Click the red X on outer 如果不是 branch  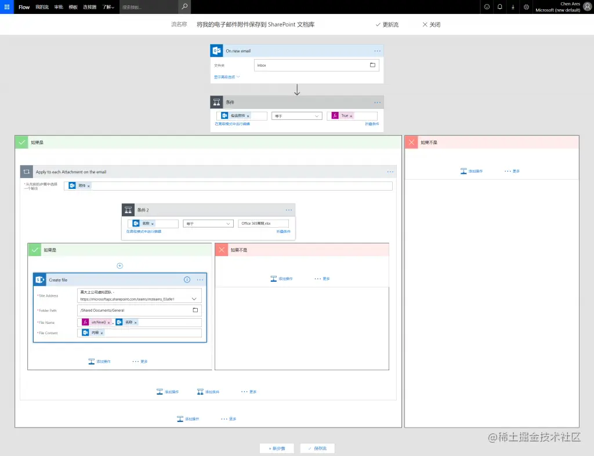(x=411, y=143)
